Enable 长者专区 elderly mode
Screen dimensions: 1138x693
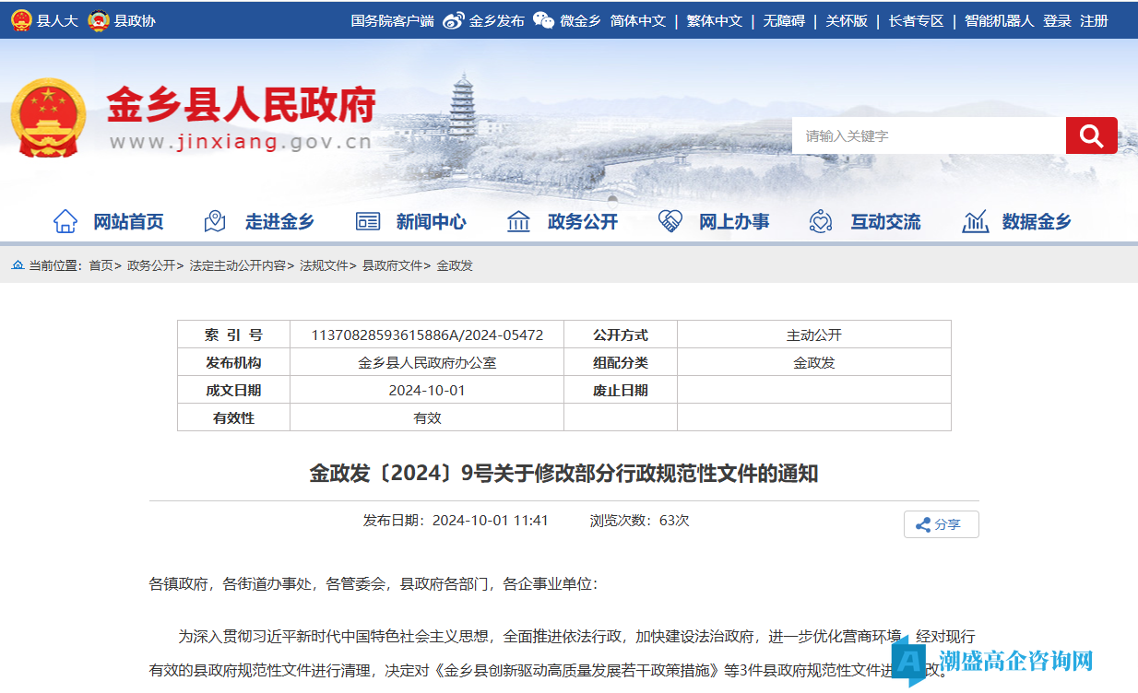[916, 20]
